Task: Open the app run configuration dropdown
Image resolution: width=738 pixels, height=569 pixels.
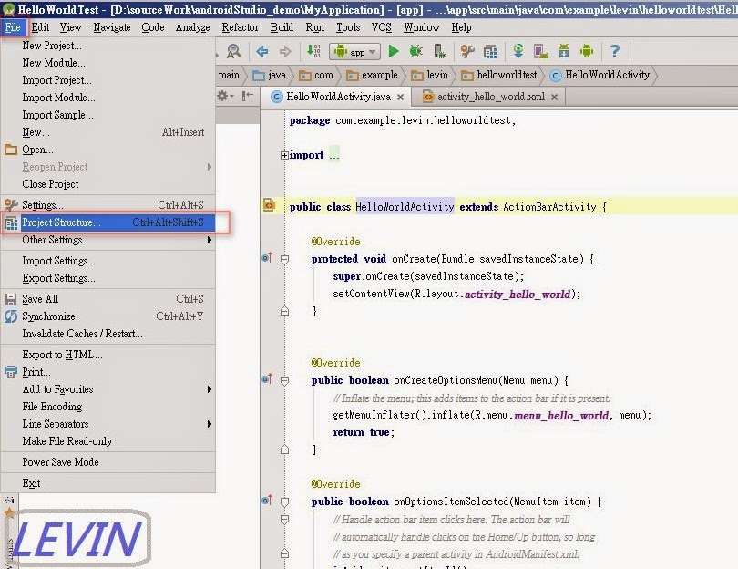Action: (x=354, y=51)
